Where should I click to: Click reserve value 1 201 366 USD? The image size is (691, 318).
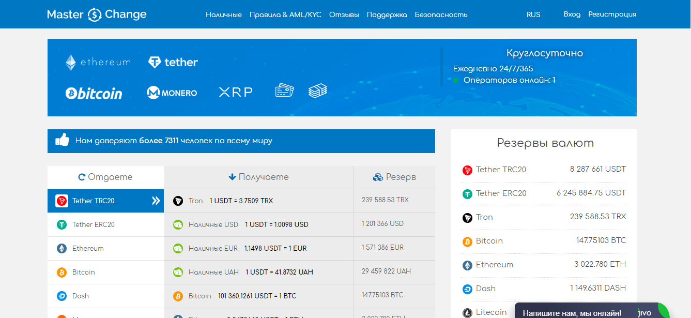pyautogui.click(x=382, y=223)
